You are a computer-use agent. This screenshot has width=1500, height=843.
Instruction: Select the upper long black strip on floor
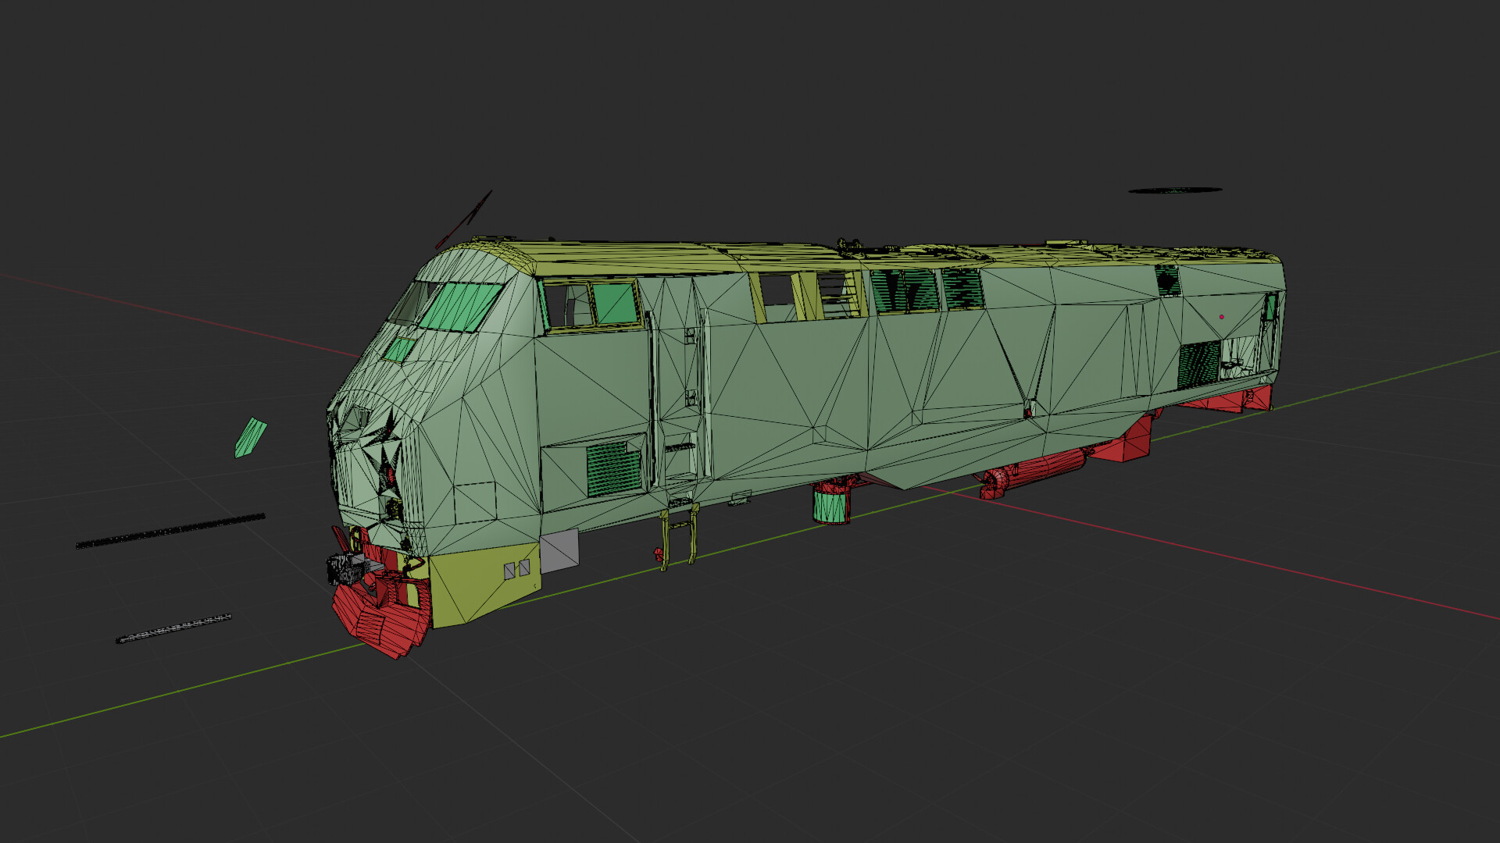pyautogui.click(x=170, y=531)
